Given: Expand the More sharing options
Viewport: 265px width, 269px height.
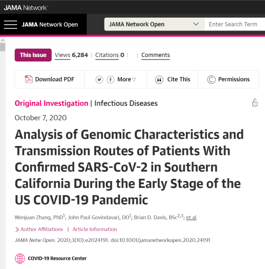Looking at the screenshot, I should coord(127,80).
